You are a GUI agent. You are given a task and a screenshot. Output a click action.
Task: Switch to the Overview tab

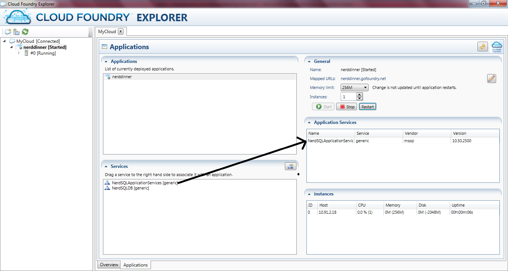point(109,265)
